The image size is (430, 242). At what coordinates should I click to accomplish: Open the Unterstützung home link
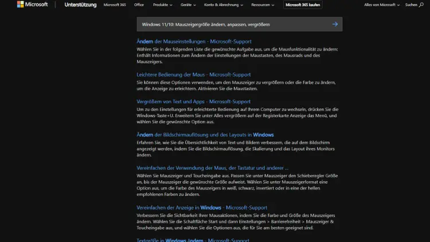(80, 5)
